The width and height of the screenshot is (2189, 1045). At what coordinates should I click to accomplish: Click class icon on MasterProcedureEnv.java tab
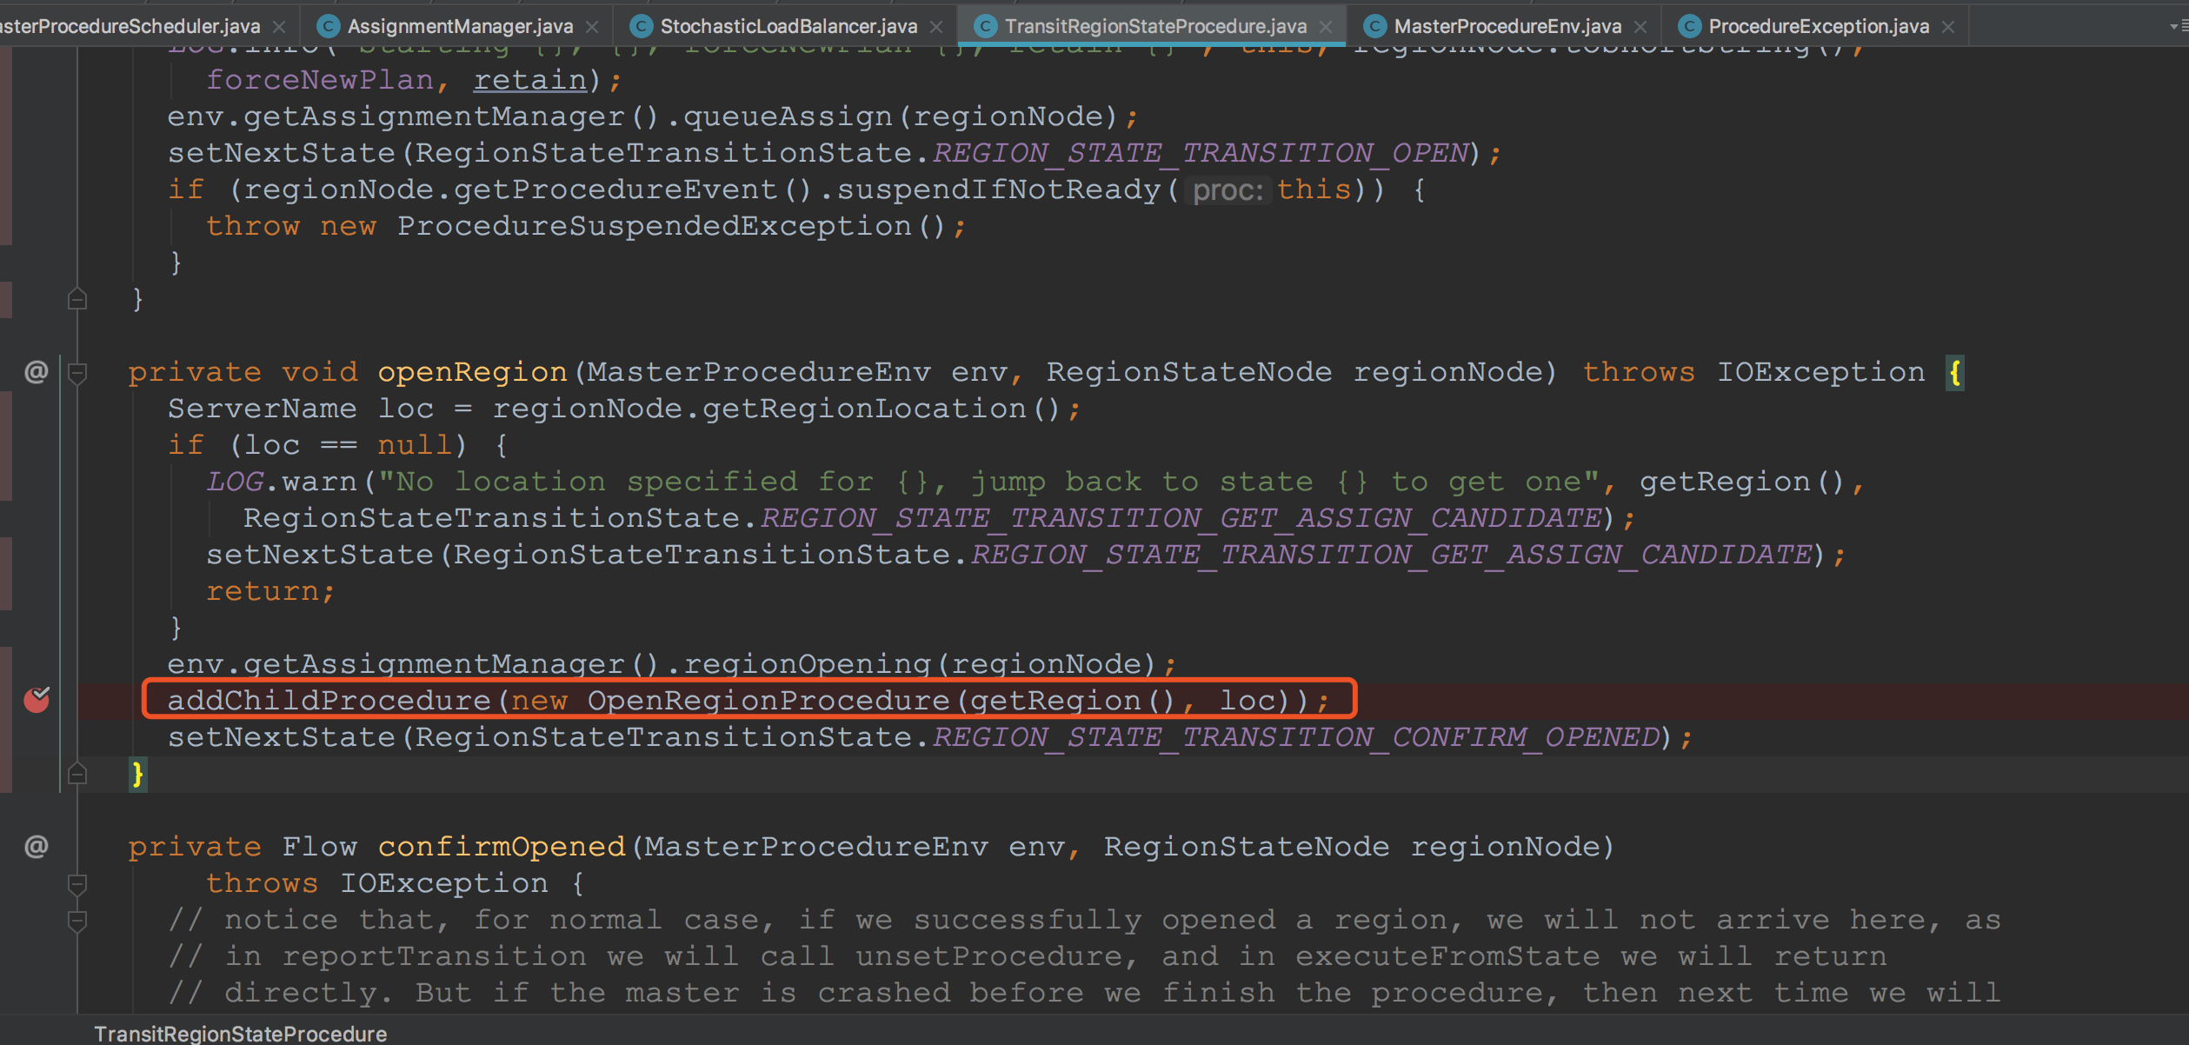coord(1374,27)
